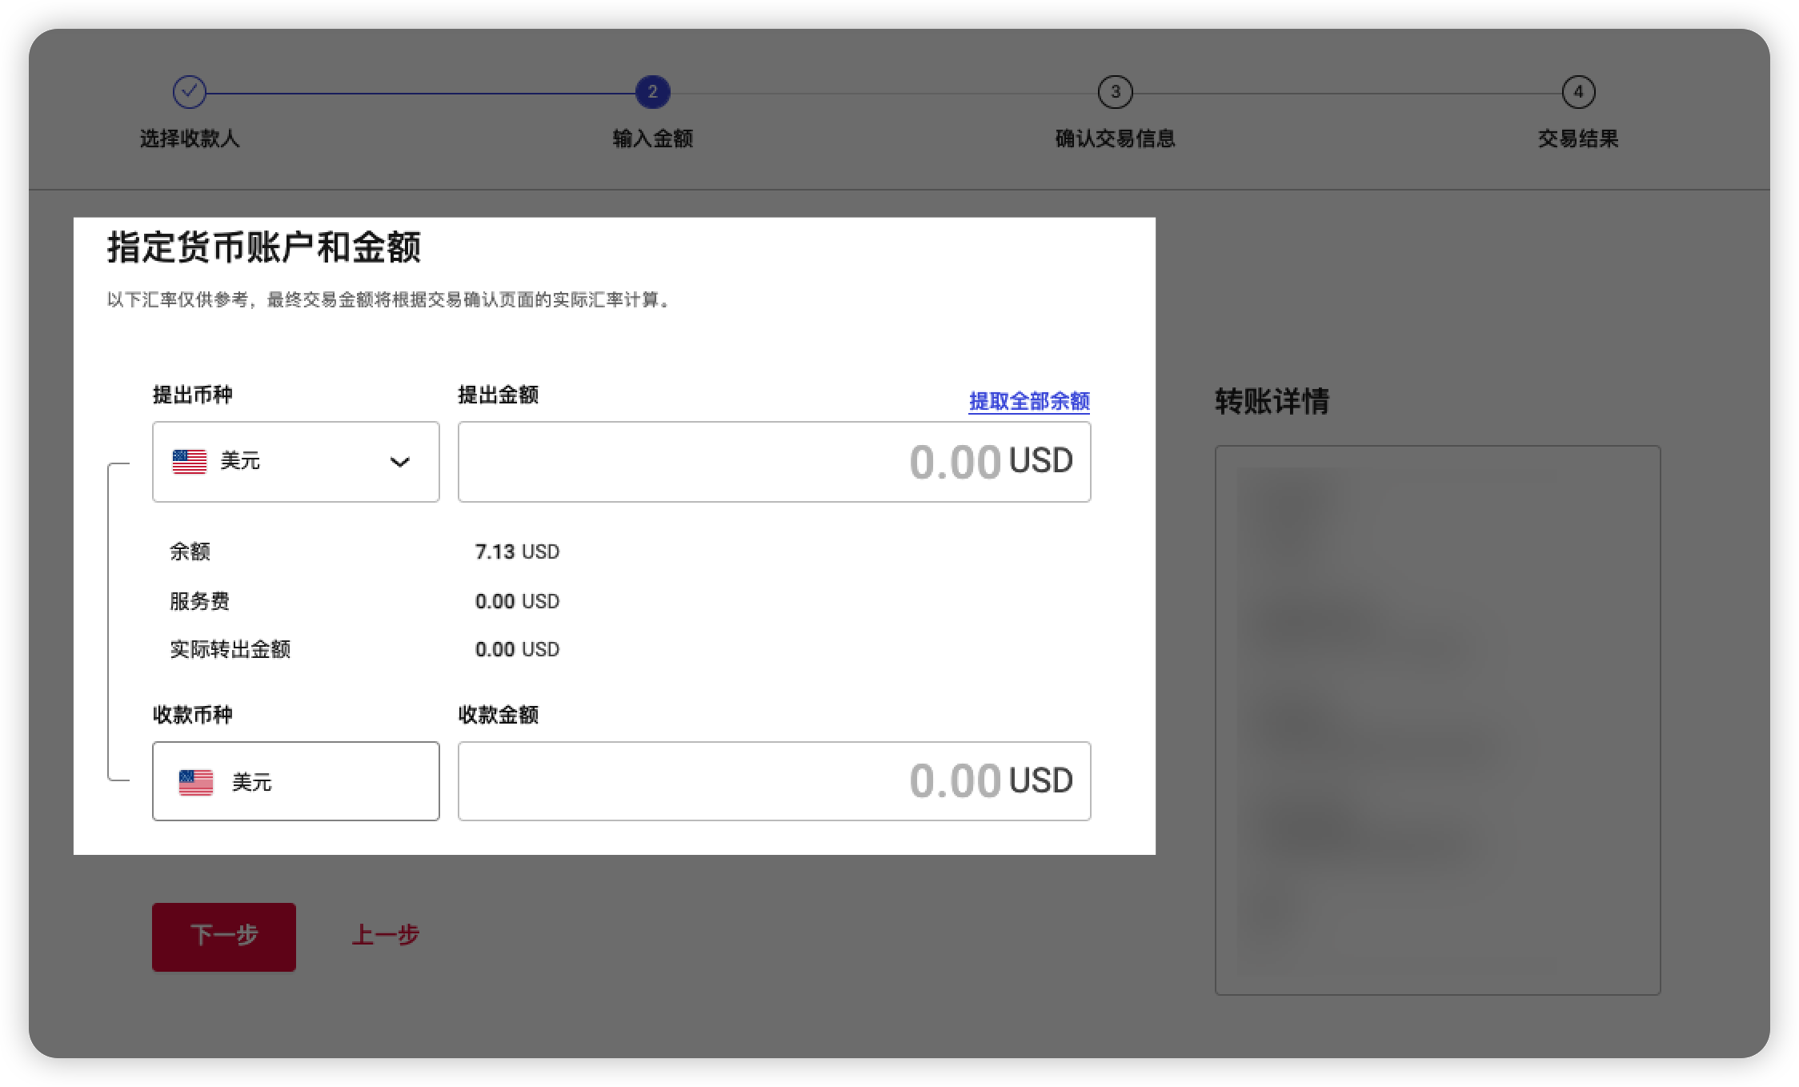This screenshot has width=1799, height=1087.
Task: Click the 确认交易信息 step label
Action: (1115, 138)
